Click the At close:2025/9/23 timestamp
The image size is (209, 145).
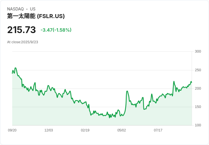coord(22,42)
